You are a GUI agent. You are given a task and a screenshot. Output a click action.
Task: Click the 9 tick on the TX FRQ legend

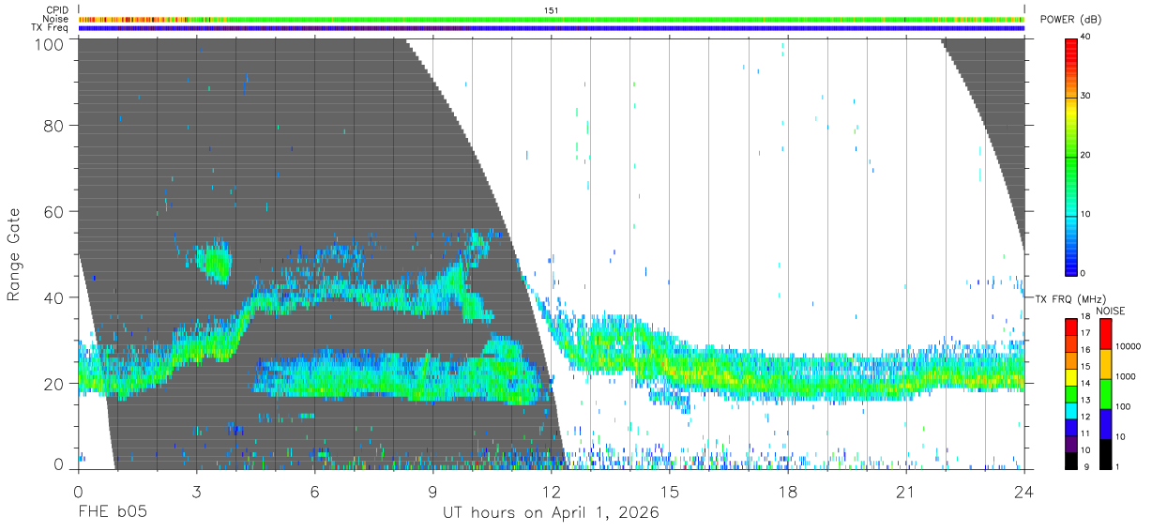pyautogui.click(x=1086, y=466)
